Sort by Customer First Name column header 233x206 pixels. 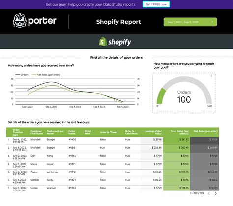(37, 132)
